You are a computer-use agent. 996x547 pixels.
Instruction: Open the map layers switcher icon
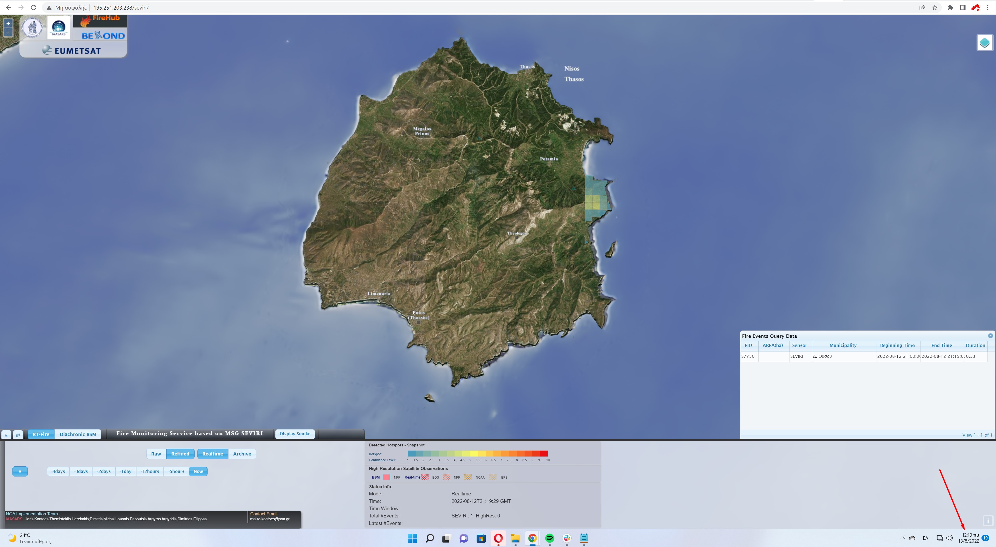(984, 43)
